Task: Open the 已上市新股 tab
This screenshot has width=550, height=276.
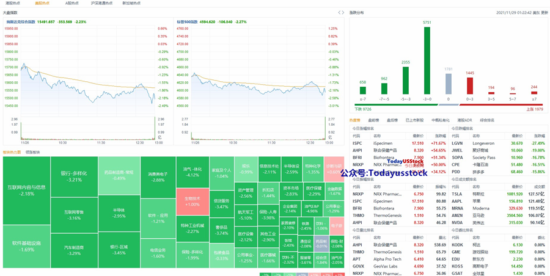Action: [414, 120]
